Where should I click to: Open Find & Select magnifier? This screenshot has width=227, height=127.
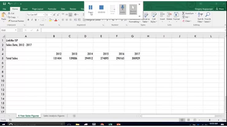point(208,17)
